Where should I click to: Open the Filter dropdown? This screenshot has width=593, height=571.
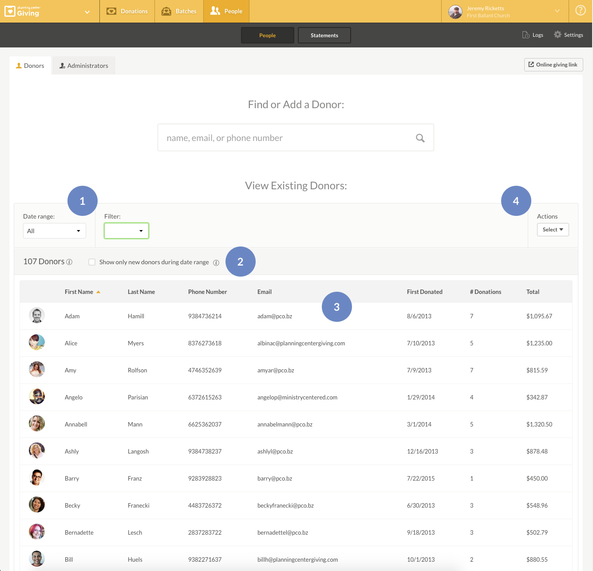tap(127, 231)
